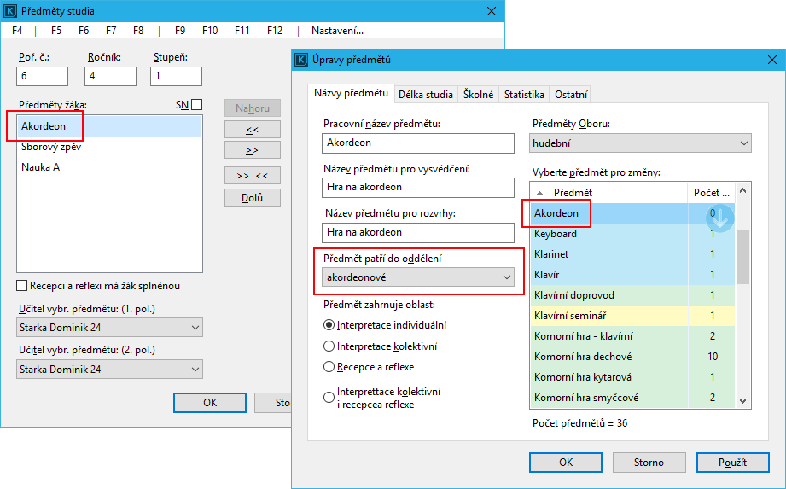The image size is (786, 489).
Task: Enable Recepci a reflexi má žák splněnou
Action: pyautogui.click(x=22, y=286)
